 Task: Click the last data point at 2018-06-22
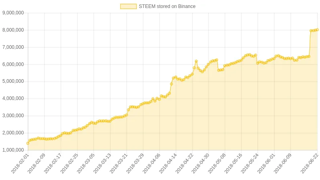click(x=317, y=30)
